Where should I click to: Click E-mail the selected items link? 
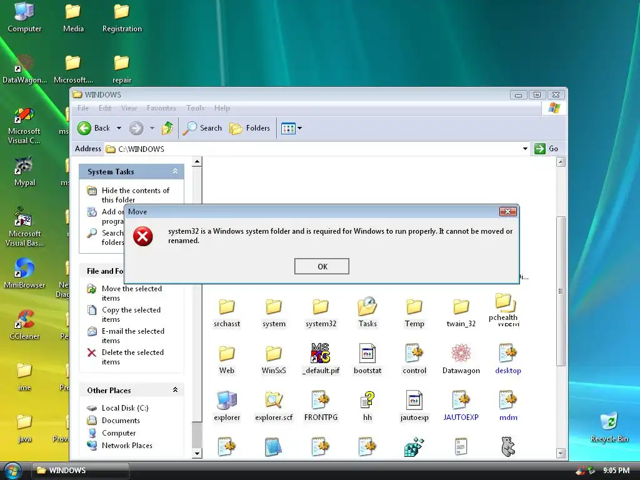132,336
